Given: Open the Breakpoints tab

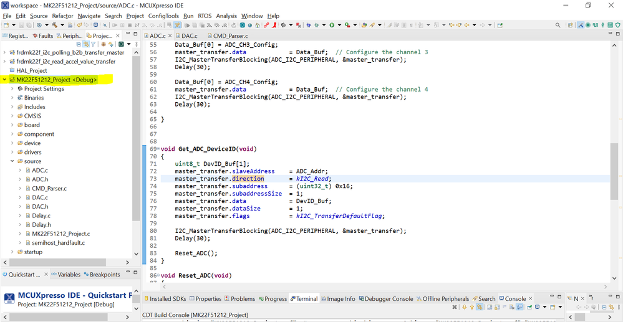Looking at the screenshot, I should coord(101,275).
